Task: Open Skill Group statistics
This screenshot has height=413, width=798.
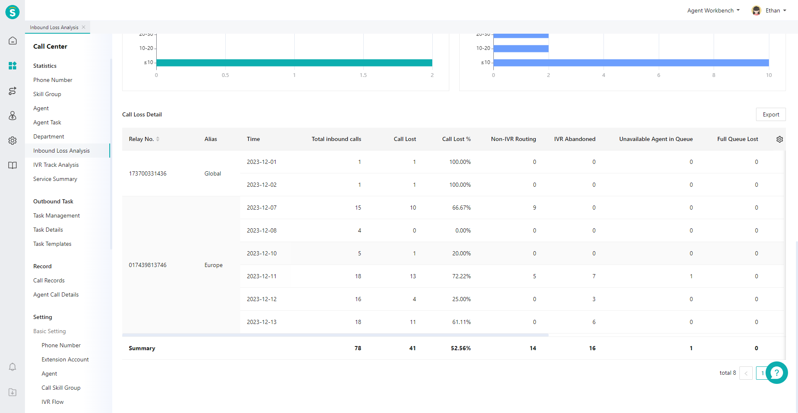Action: tap(47, 94)
